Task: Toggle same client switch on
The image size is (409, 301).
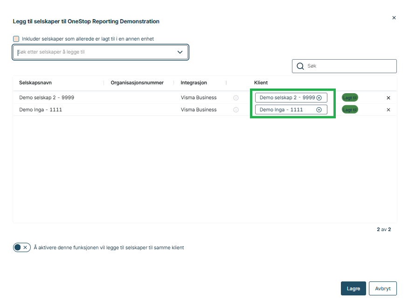Action: click(21, 247)
